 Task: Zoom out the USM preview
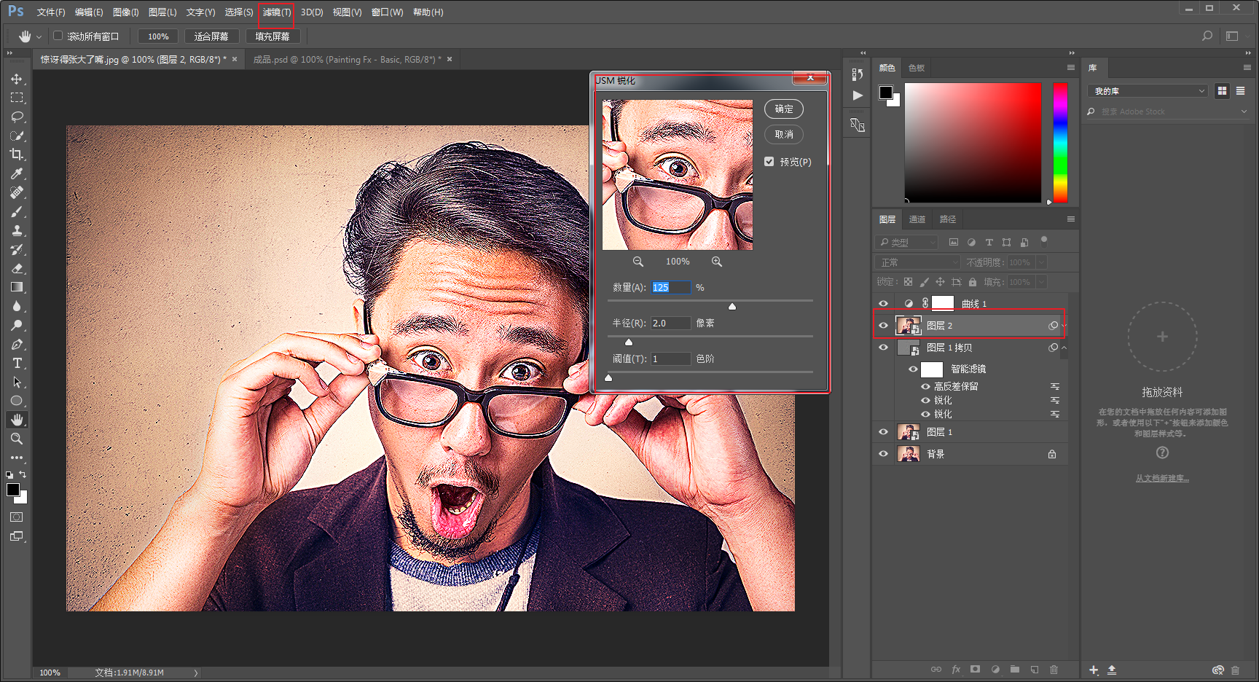coord(638,262)
